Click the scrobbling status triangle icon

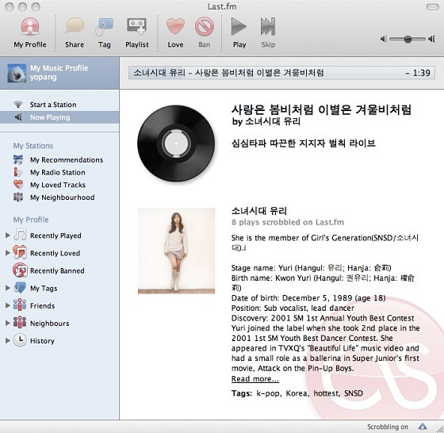[423, 427]
